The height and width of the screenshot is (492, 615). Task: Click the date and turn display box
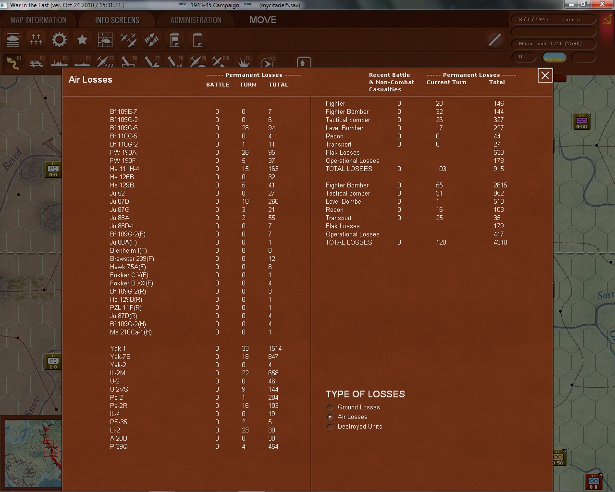(x=553, y=20)
